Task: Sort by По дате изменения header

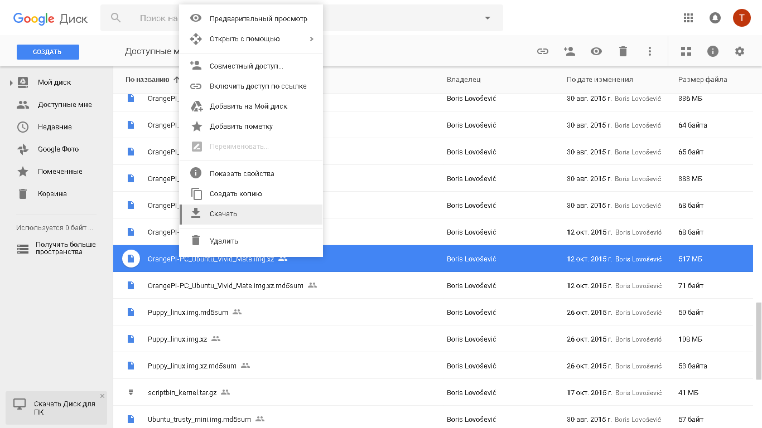Action: pos(600,80)
